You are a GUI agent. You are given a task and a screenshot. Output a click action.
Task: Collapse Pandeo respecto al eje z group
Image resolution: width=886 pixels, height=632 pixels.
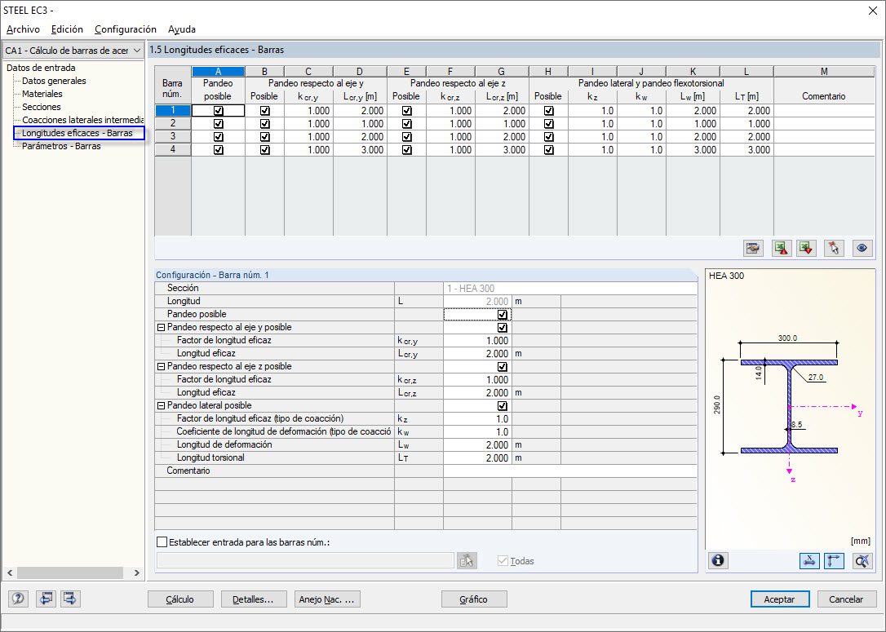click(x=161, y=366)
